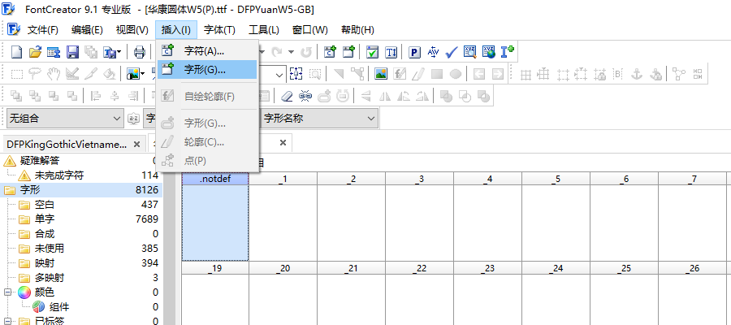
Task: Select 未完成字符 tree item
Action: (59, 175)
